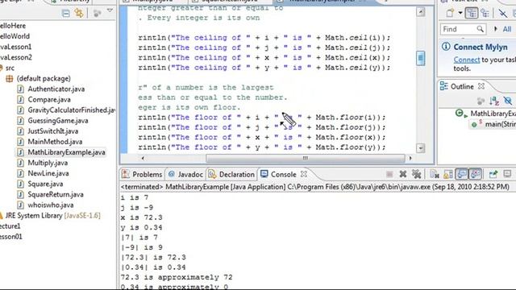
Task: Select whoiswho.java file
Action: [x=51, y=205]
